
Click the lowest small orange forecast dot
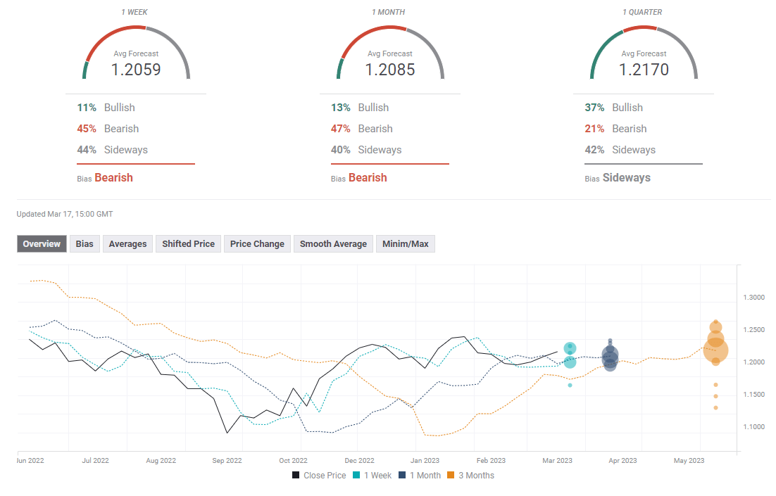tap(715, 407)
